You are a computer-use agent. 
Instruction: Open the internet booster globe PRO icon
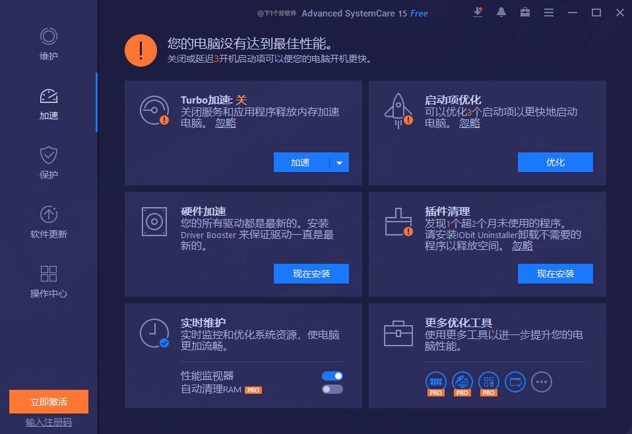[x=462, y=383]
